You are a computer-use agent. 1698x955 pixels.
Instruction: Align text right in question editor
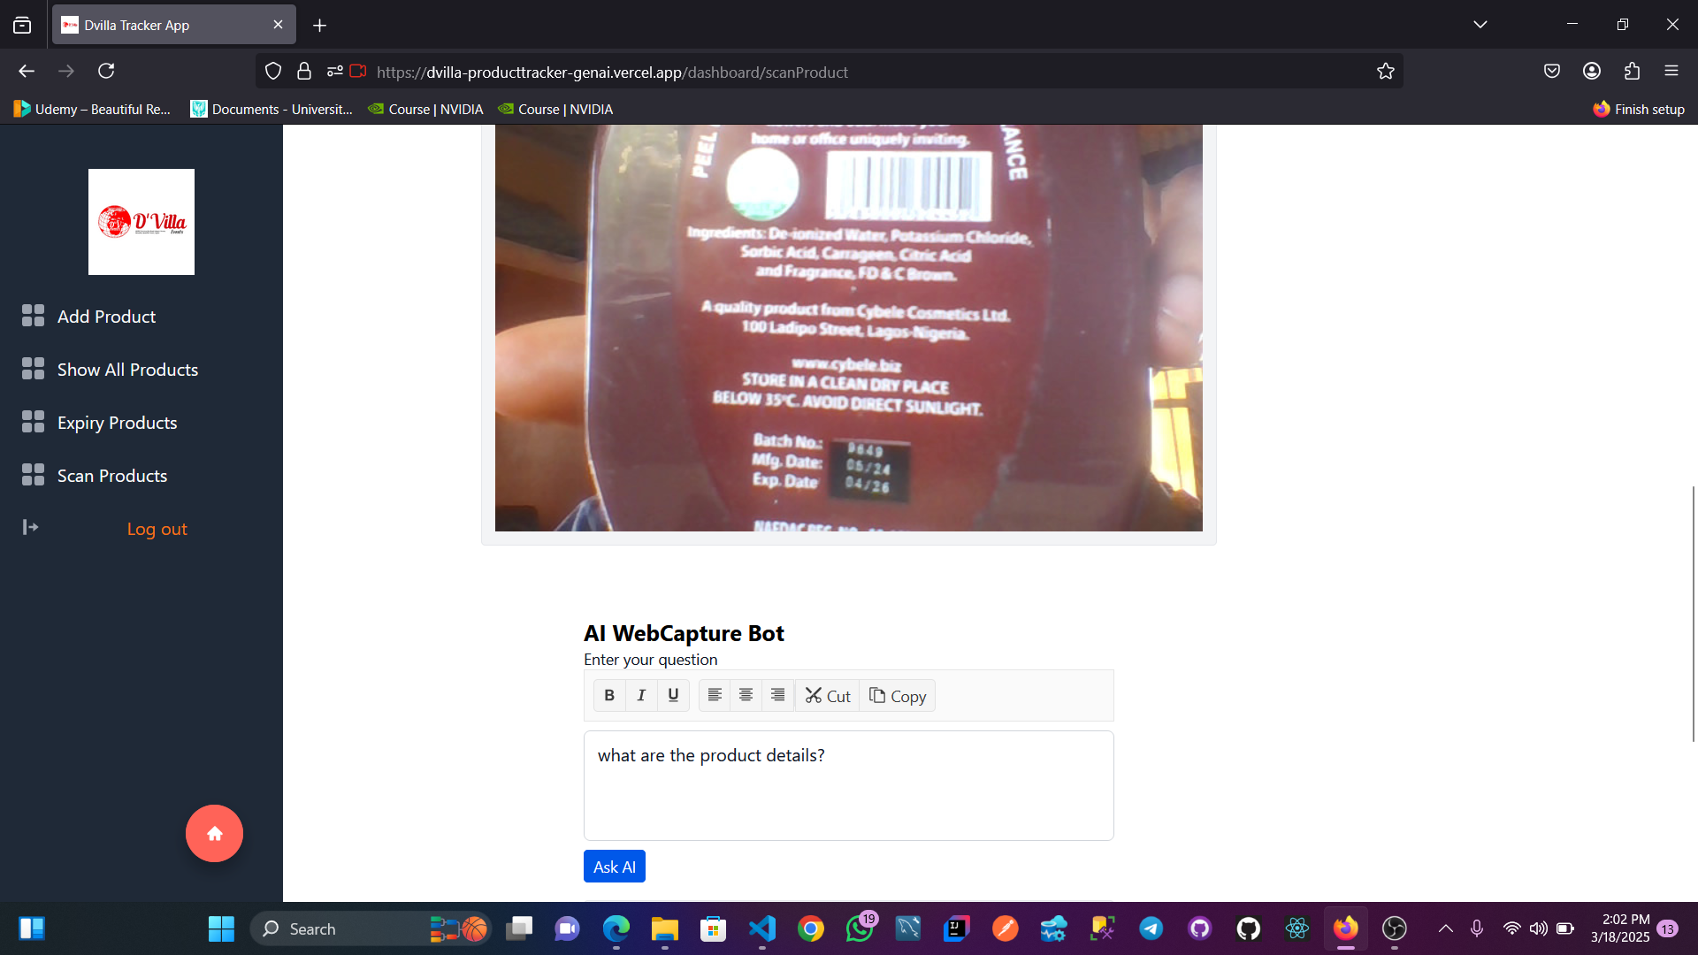coord(777,696)
